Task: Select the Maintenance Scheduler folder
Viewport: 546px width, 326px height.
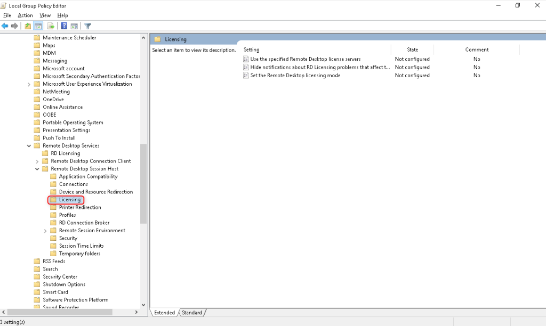Action: (x=70, y=38)
